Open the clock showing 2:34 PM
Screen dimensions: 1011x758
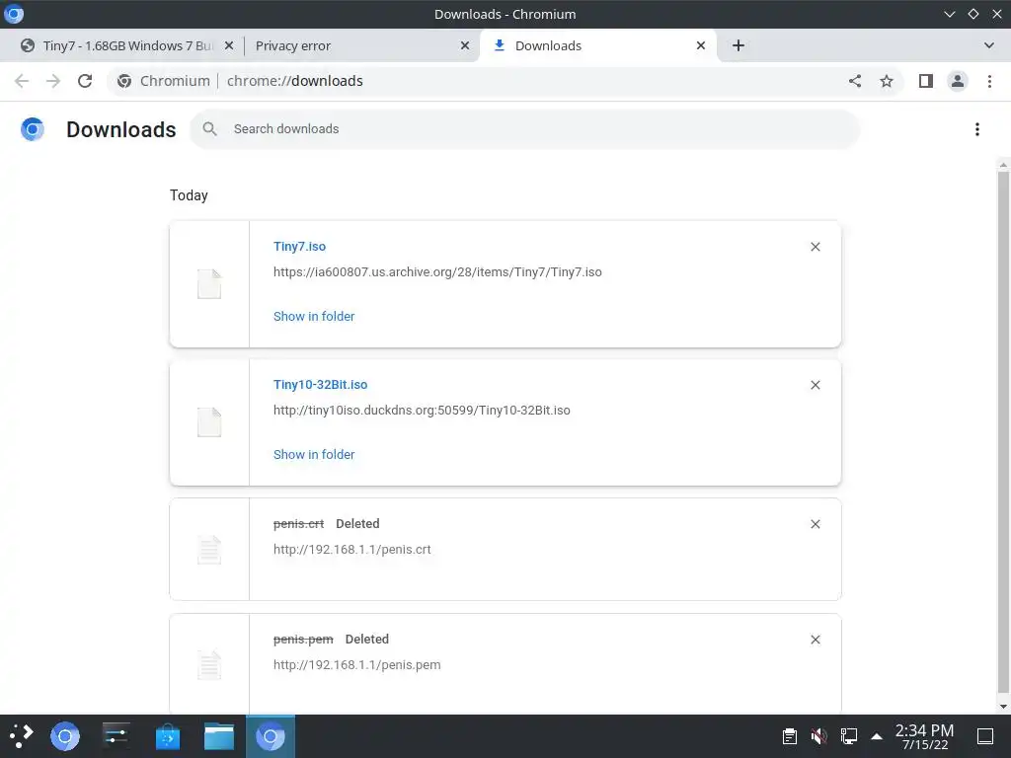click(924, 736)
